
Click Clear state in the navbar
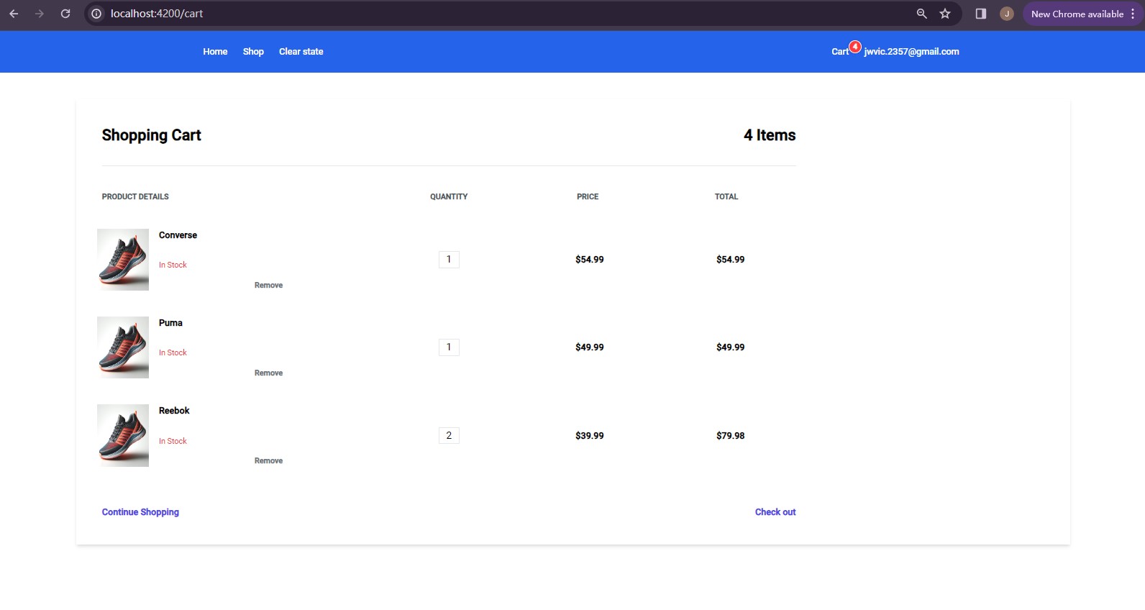(301, 52)
